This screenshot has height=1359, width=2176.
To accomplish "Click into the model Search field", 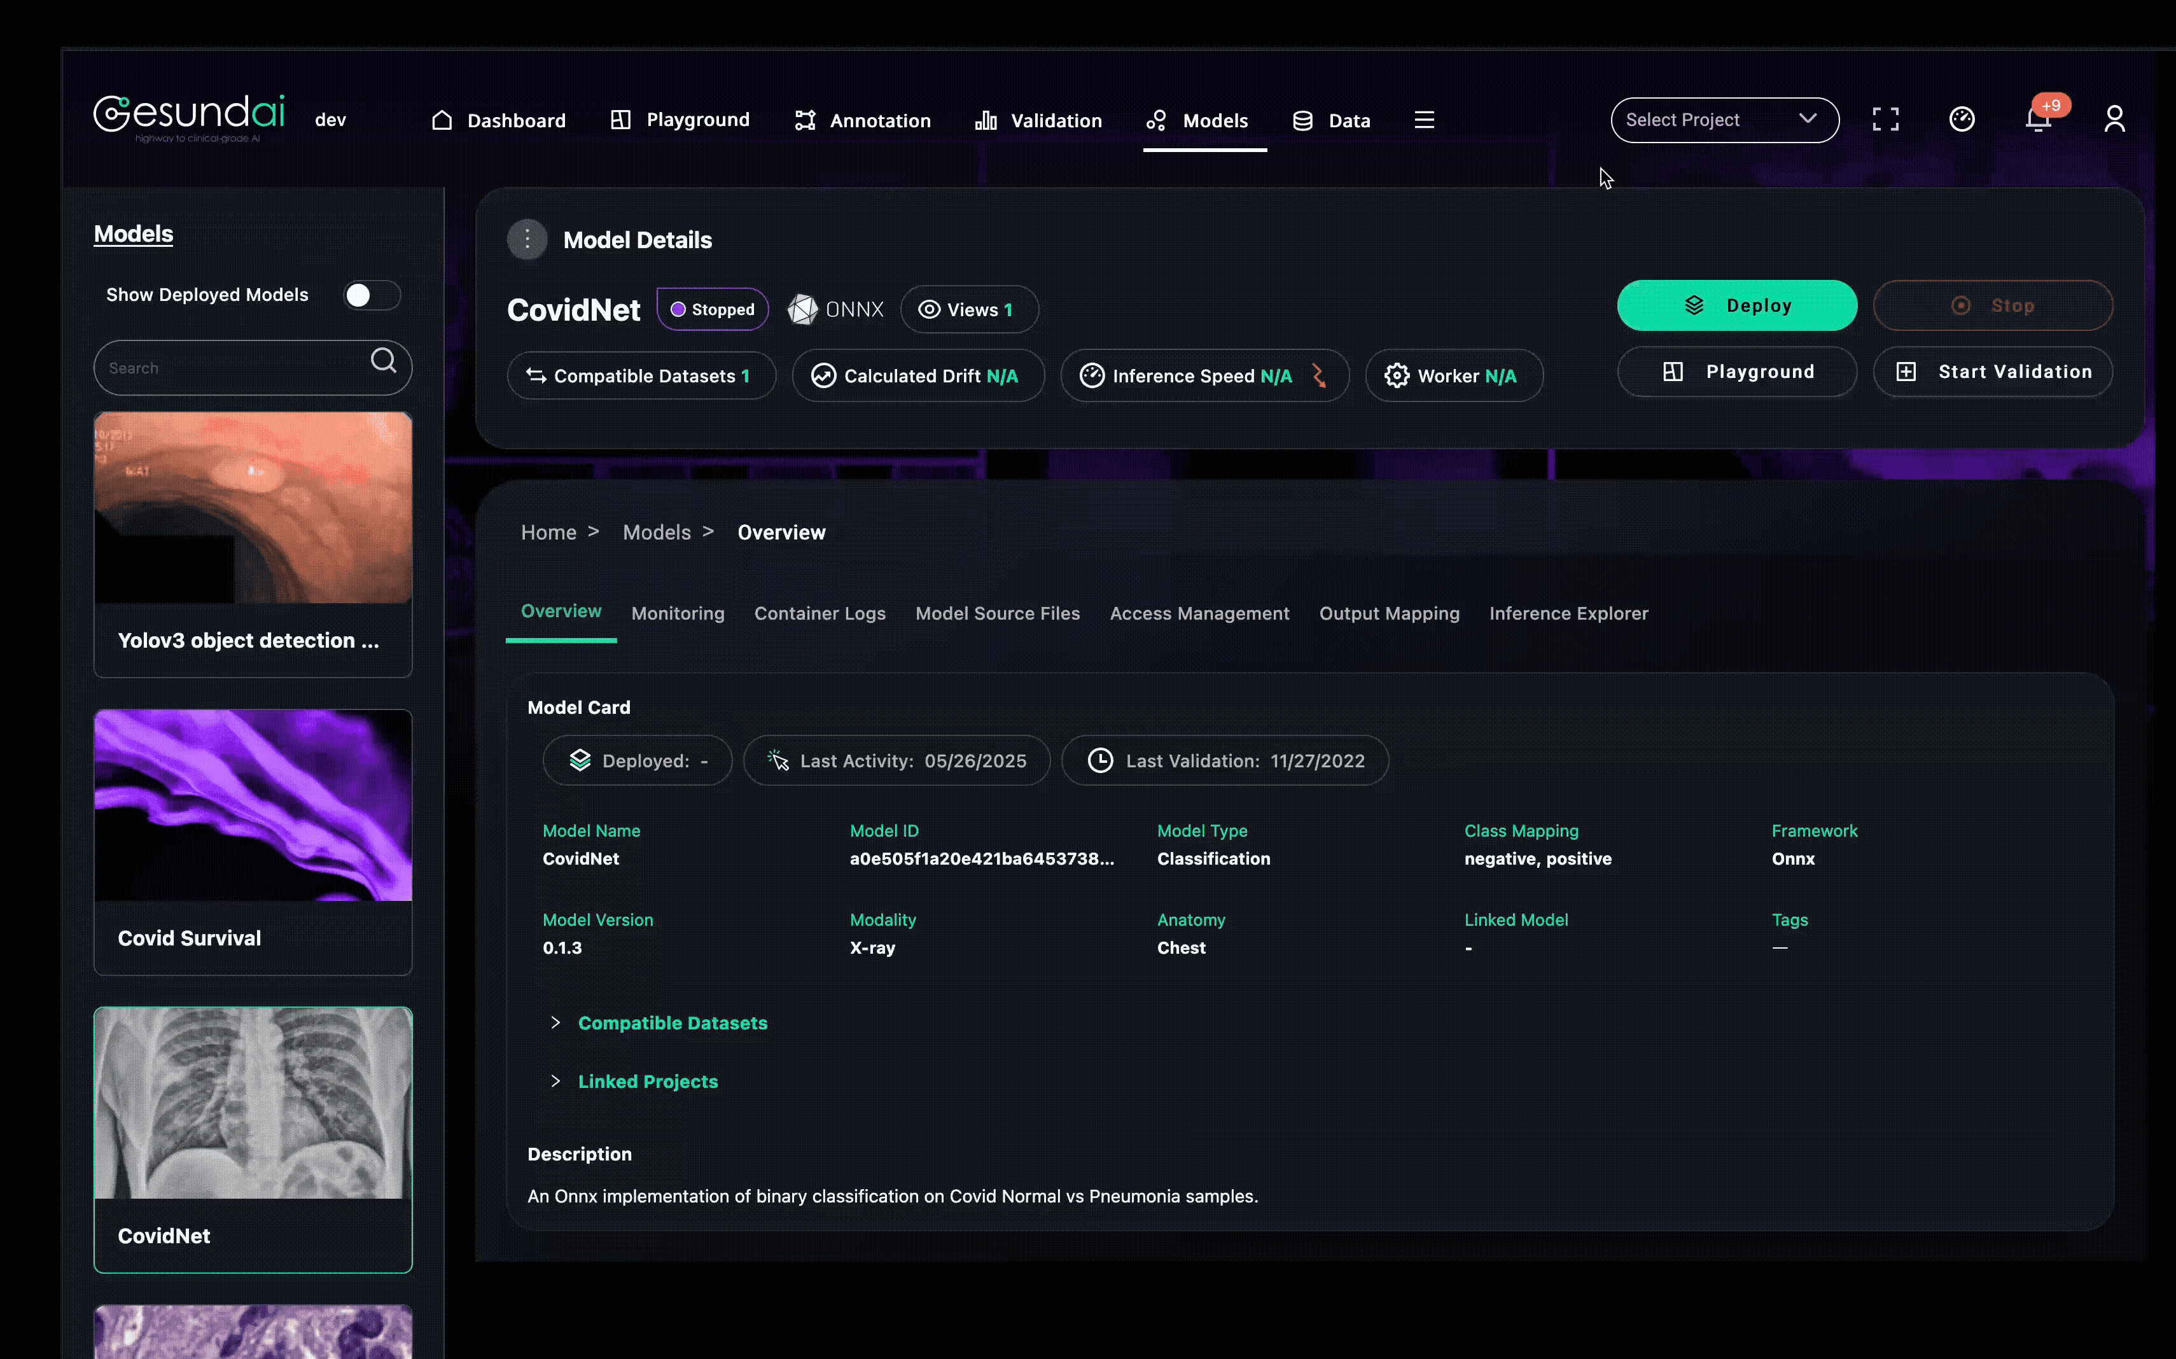I will [x=253, y=368].
